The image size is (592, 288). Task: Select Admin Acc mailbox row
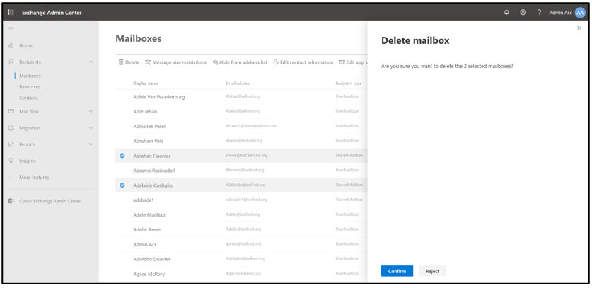coord(241,244)
